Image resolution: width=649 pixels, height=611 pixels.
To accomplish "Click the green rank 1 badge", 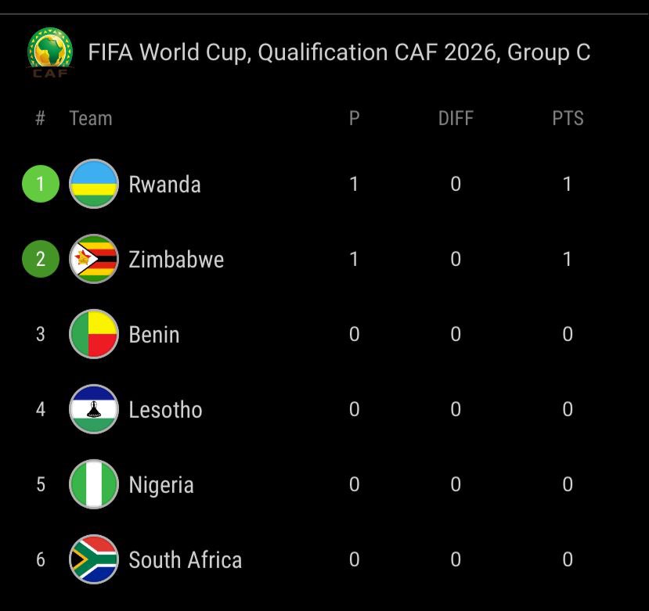I will [41, 184].
